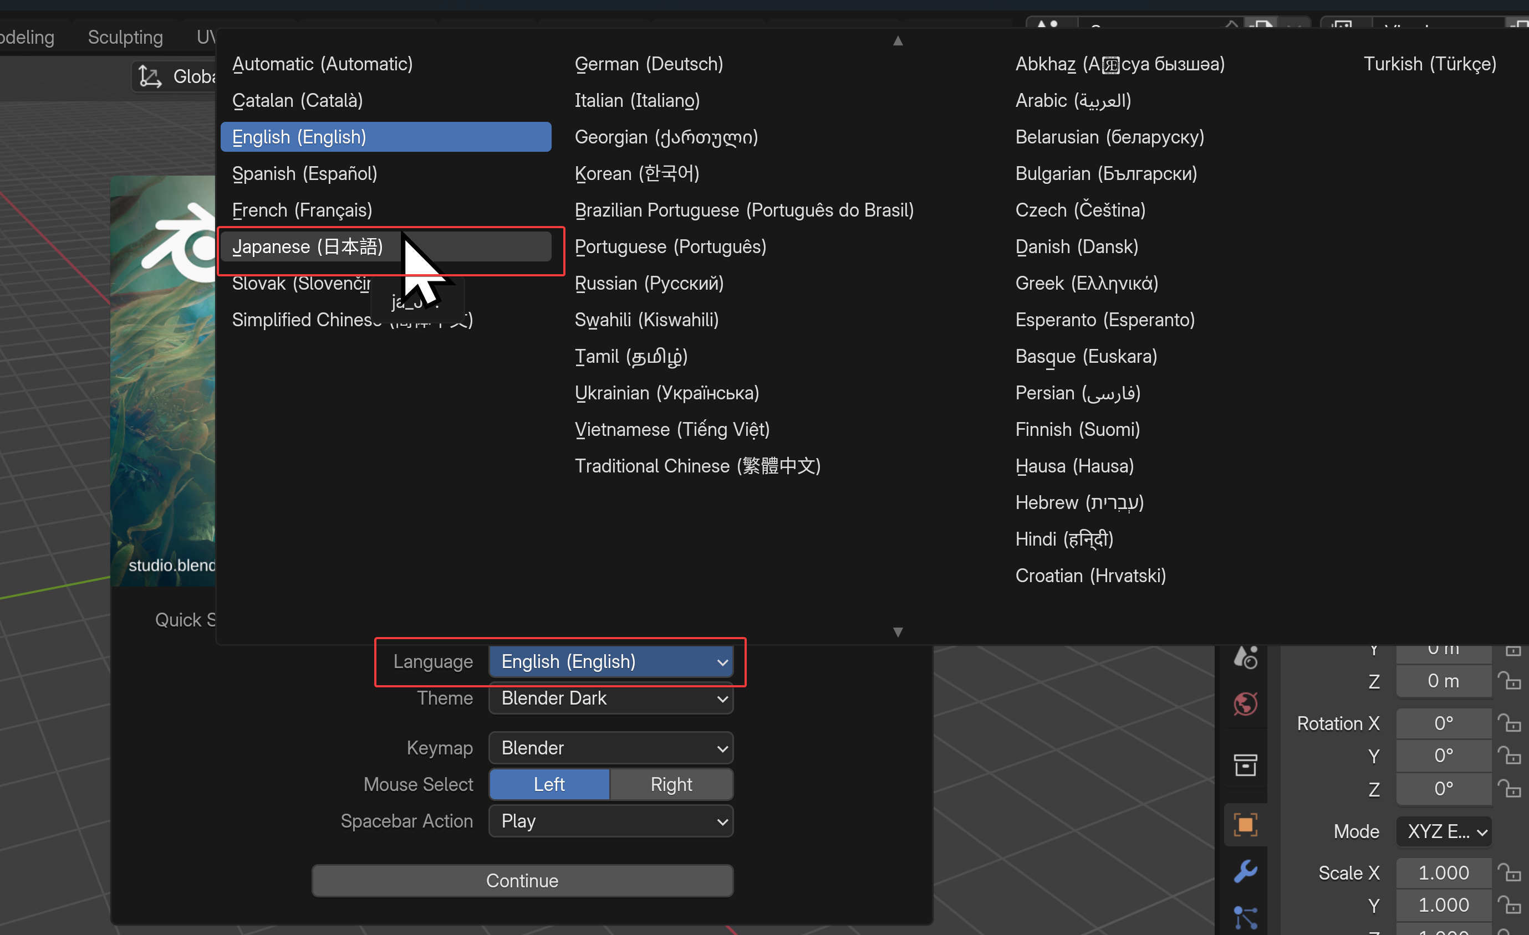Set Mouse Select to Left
This screenshot has height=935, width=1529.
tap(549, 784)
